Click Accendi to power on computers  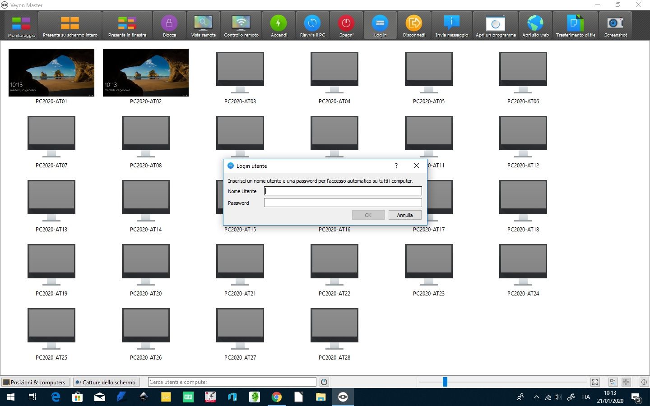click(x=279, y=26)
